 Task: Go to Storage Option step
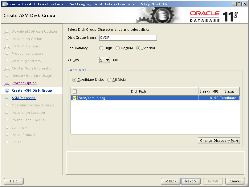(24, 83)
